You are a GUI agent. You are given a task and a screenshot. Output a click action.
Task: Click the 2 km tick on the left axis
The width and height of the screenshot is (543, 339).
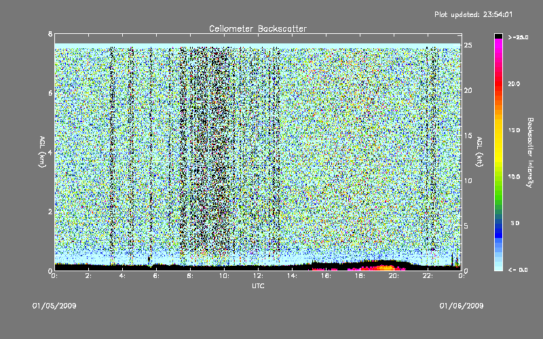[50, 212]
